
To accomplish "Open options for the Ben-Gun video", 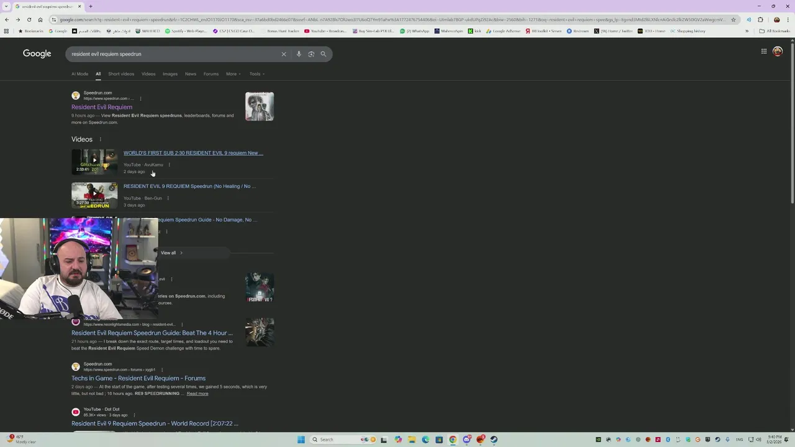I will pos(168,198).
